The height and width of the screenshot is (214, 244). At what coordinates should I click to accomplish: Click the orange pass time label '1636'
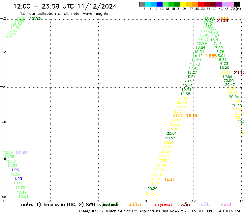[192, 116]
